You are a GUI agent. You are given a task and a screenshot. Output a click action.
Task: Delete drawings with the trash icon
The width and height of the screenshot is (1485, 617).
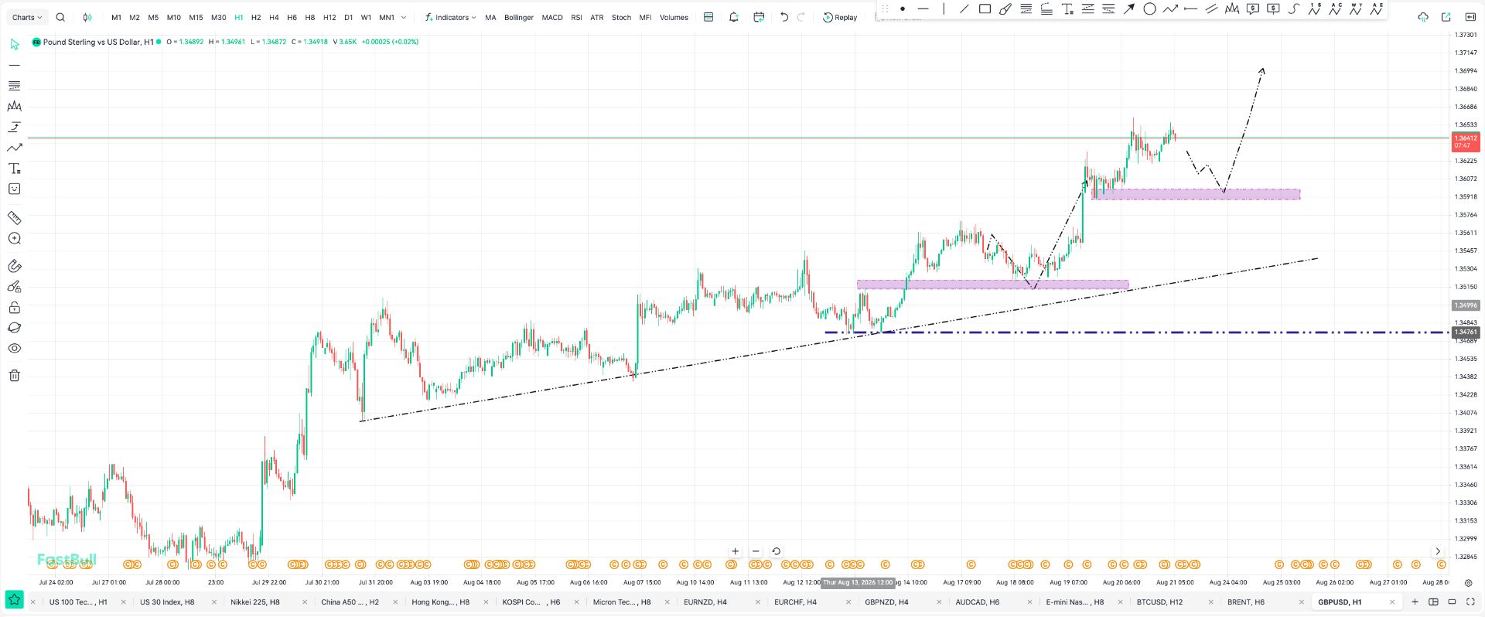[x=14, y=376]
